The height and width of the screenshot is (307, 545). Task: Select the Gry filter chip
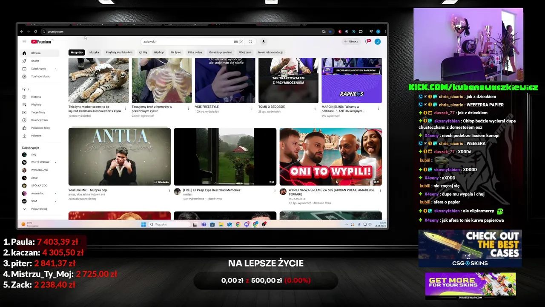pyautogui.click(x=143, y=52)
